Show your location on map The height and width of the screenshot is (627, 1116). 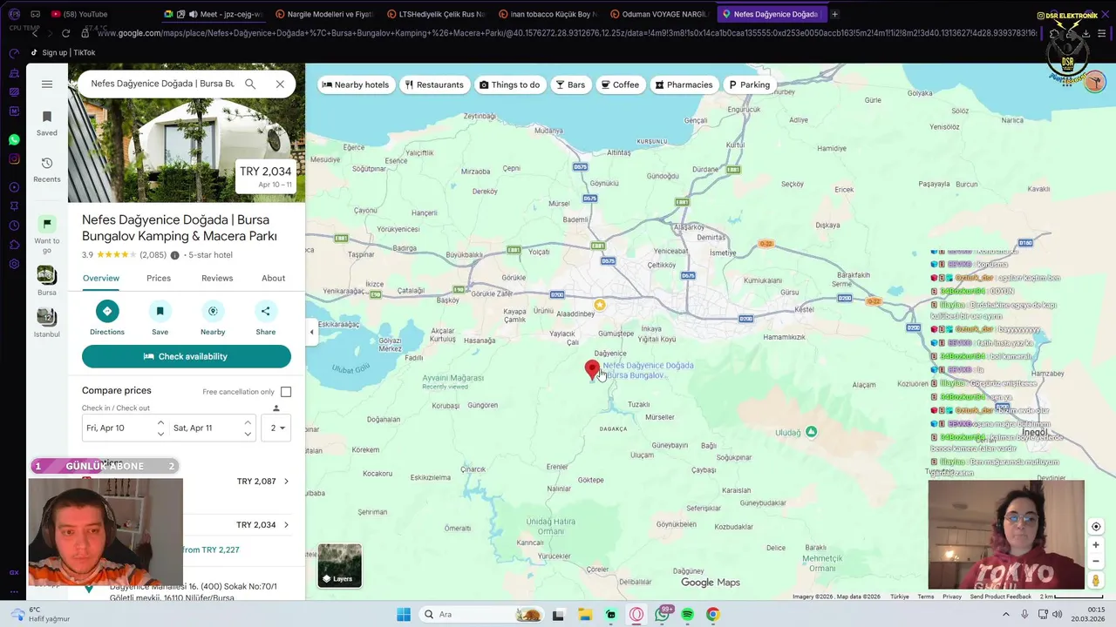tap(1096, 526)
